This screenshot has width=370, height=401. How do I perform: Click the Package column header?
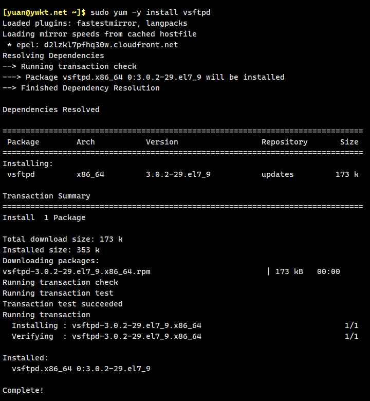click(23, 142)
